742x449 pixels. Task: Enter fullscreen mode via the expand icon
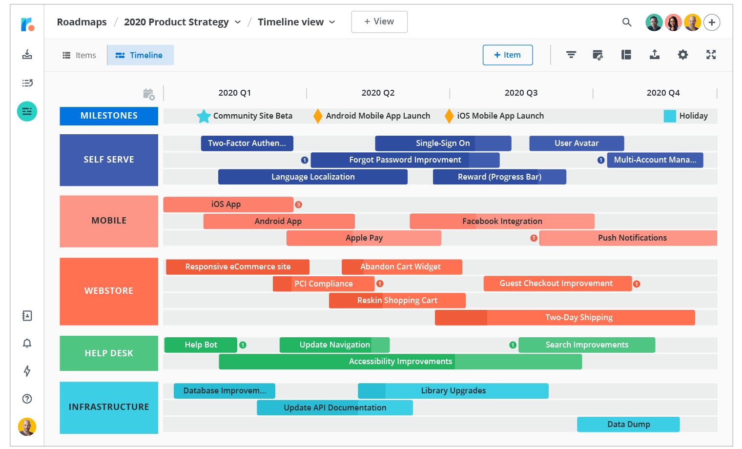[711, 55]
